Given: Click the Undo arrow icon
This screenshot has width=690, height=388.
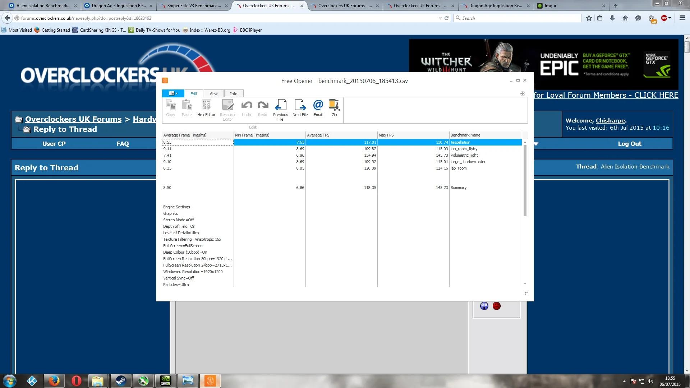Looking at the screenshot, I should click(247, 108).
